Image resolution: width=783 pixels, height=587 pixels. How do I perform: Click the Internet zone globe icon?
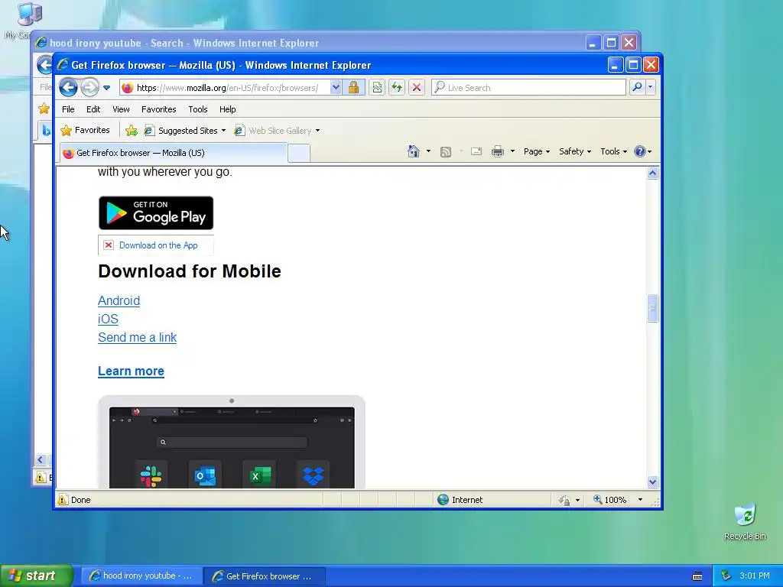[443, 500]
